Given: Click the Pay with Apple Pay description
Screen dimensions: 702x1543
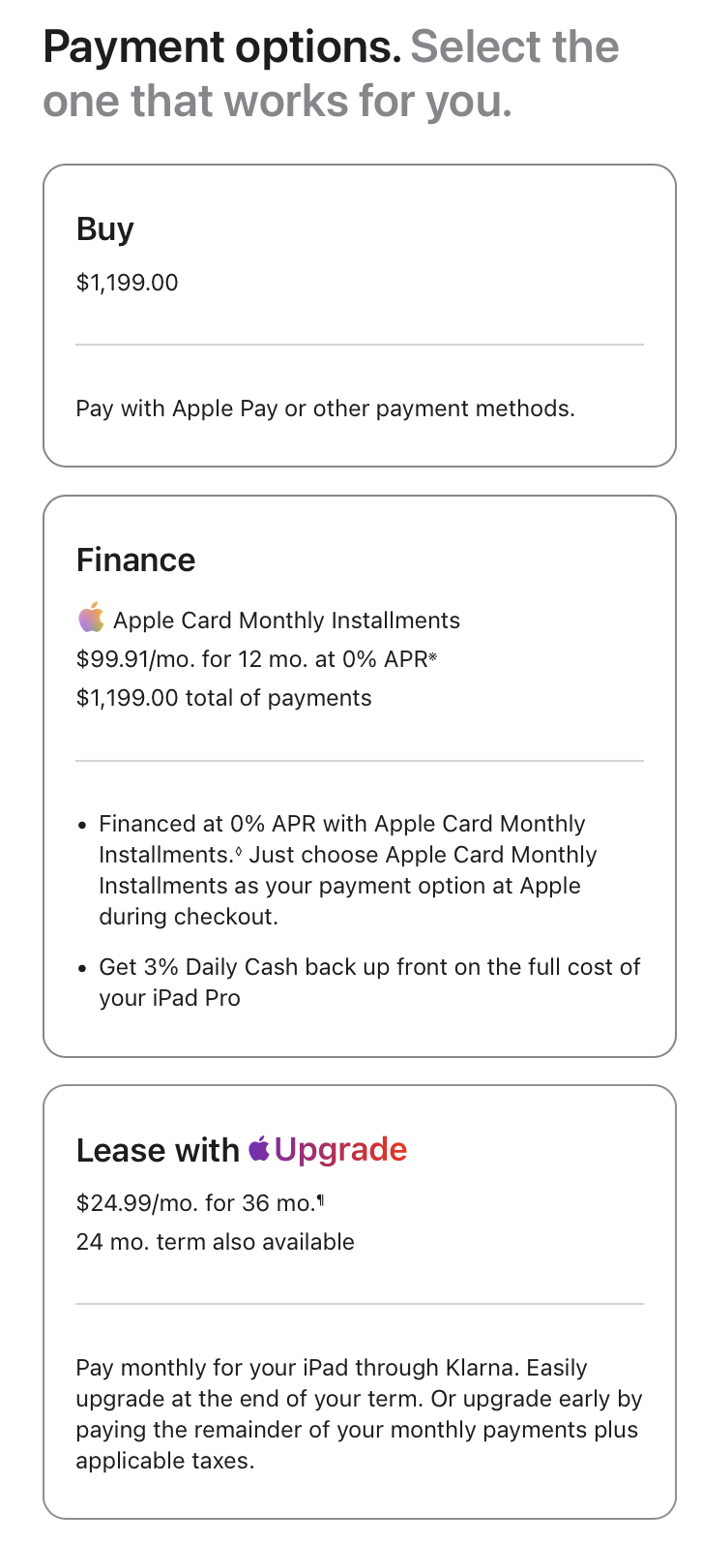Looking at the screenshot, I should click(x=325, y=408).
